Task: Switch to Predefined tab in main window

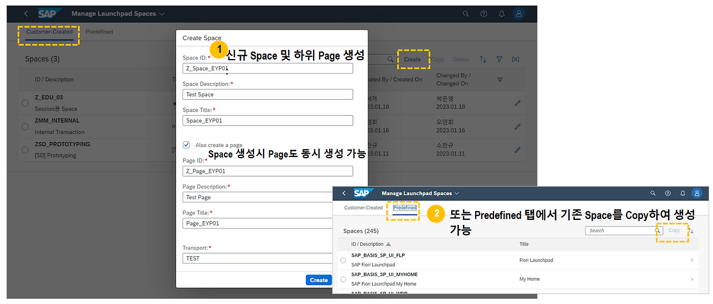Action: coord(99,32)
